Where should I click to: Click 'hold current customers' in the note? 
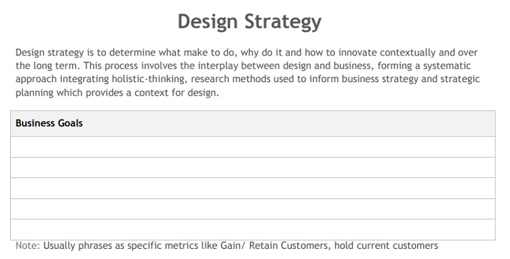click(x=386, y=245)
